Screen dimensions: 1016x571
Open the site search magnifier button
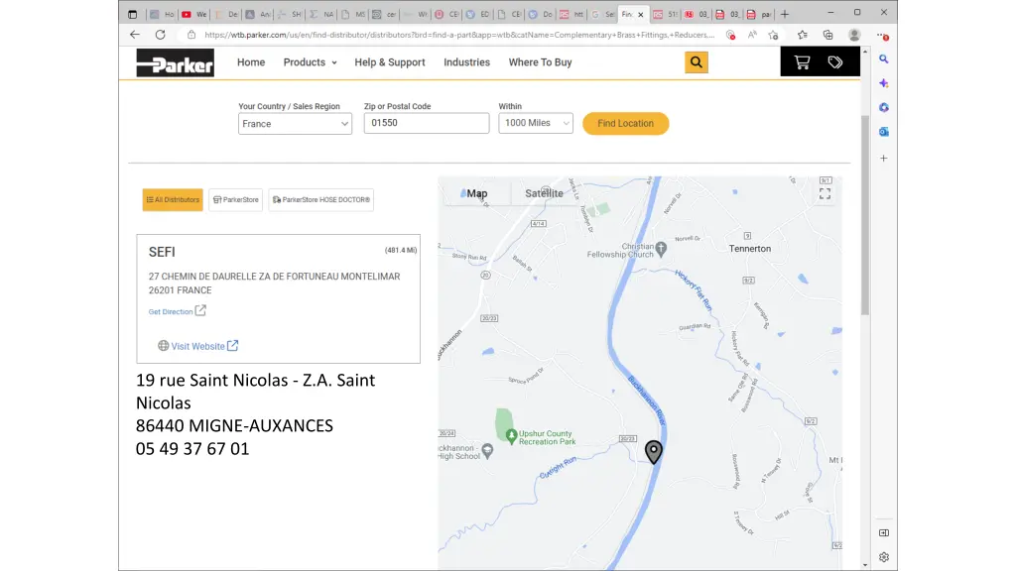coord(696,62)
